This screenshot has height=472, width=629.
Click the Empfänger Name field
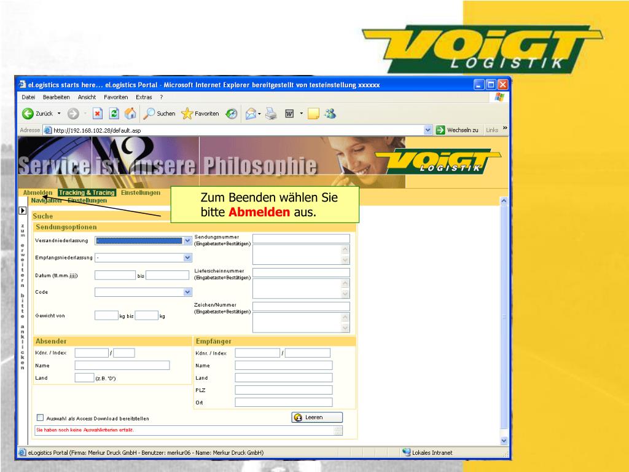pyautogui.click(x=284, y=365)
